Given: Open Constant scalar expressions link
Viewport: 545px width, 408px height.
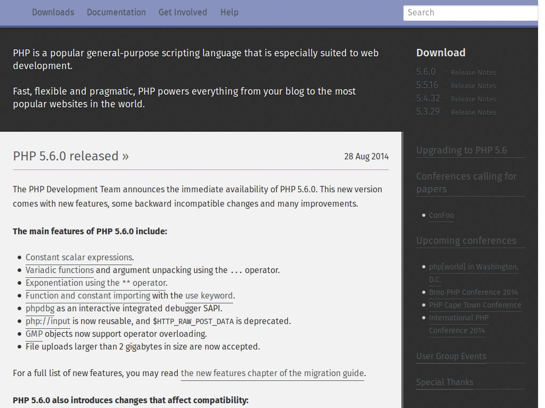Looking at the screenshot, I should pyautogui.click(x=79, y=258).
